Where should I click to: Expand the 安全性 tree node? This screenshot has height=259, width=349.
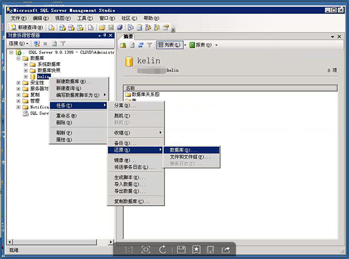(x=19, y=82)
